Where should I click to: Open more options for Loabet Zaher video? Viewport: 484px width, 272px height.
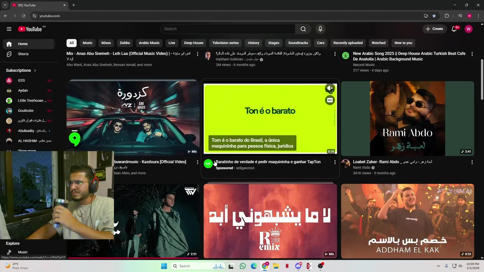coord(472,162)
